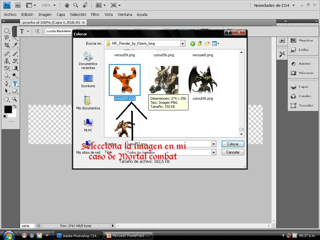
Task: Select the Blur tool
Action: coord(7,75)
